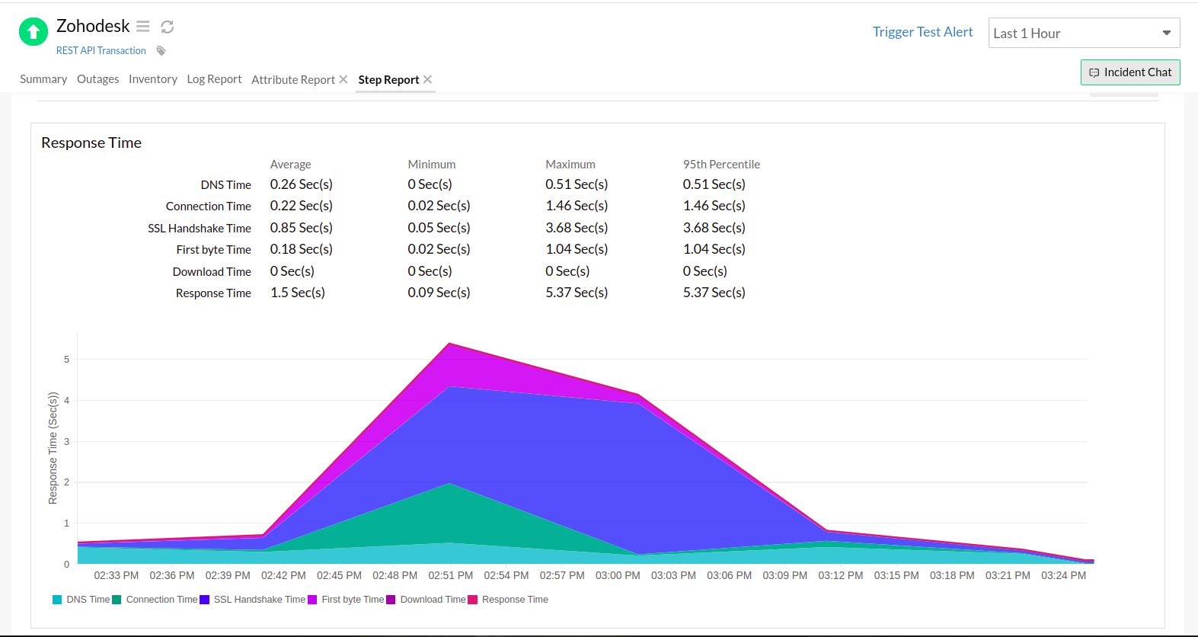The height and width of the screenshot is (637, 1198).
Task: Switch to the Summary tab
Action: click(x=43, y=79)
